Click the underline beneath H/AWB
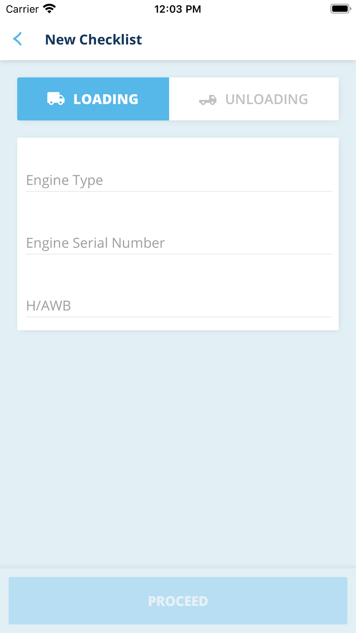 (179, 316)
